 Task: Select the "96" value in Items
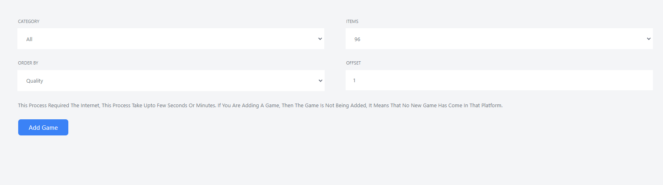357,39
